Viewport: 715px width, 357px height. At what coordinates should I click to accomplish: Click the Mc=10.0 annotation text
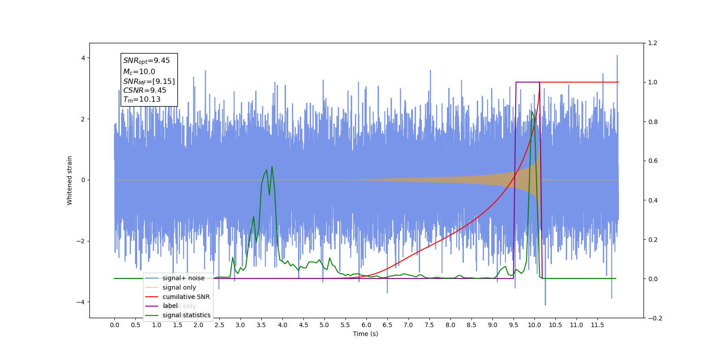[x=139, y=72]
